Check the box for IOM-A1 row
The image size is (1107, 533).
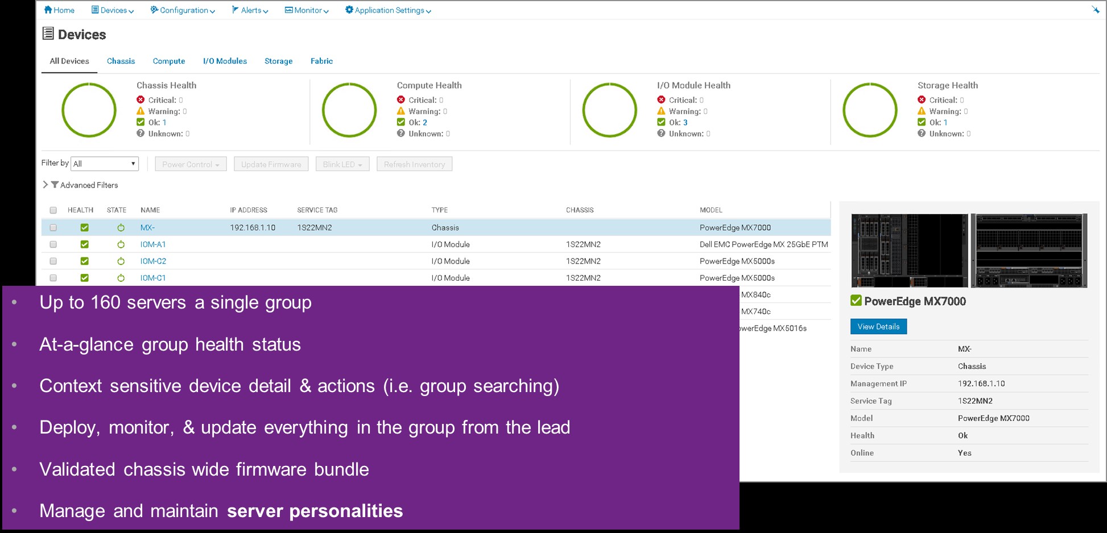tap(53, 244)
